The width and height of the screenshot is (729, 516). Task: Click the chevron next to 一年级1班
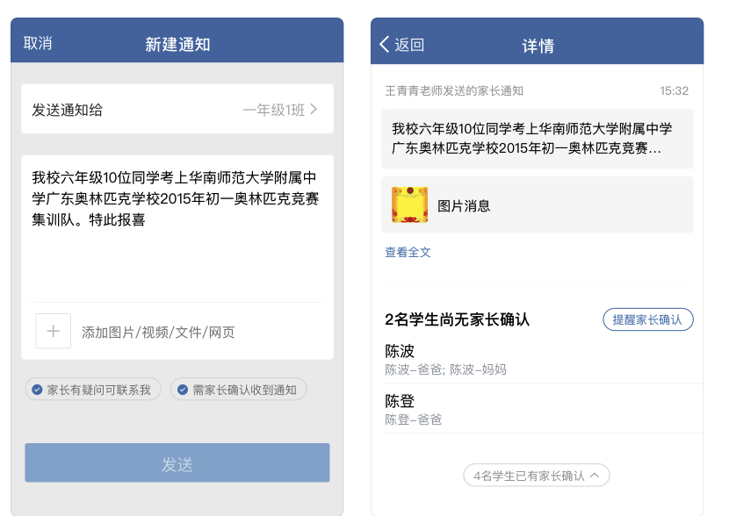click(314, 110)
